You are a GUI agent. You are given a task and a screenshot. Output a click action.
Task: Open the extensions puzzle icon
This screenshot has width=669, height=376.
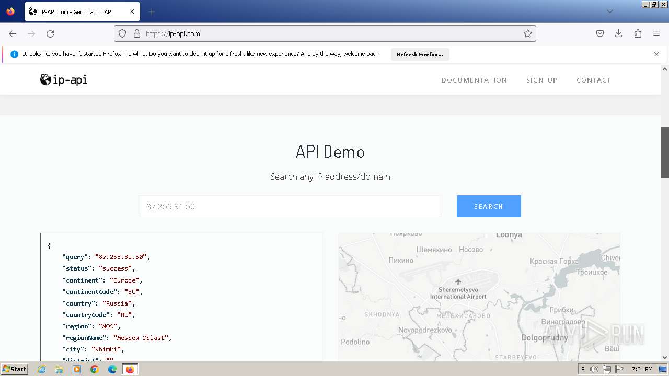tap(638, 33)
